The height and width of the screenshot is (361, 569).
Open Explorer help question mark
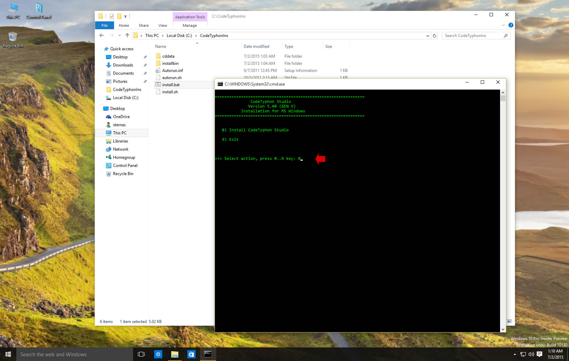[x=511, y=25]
